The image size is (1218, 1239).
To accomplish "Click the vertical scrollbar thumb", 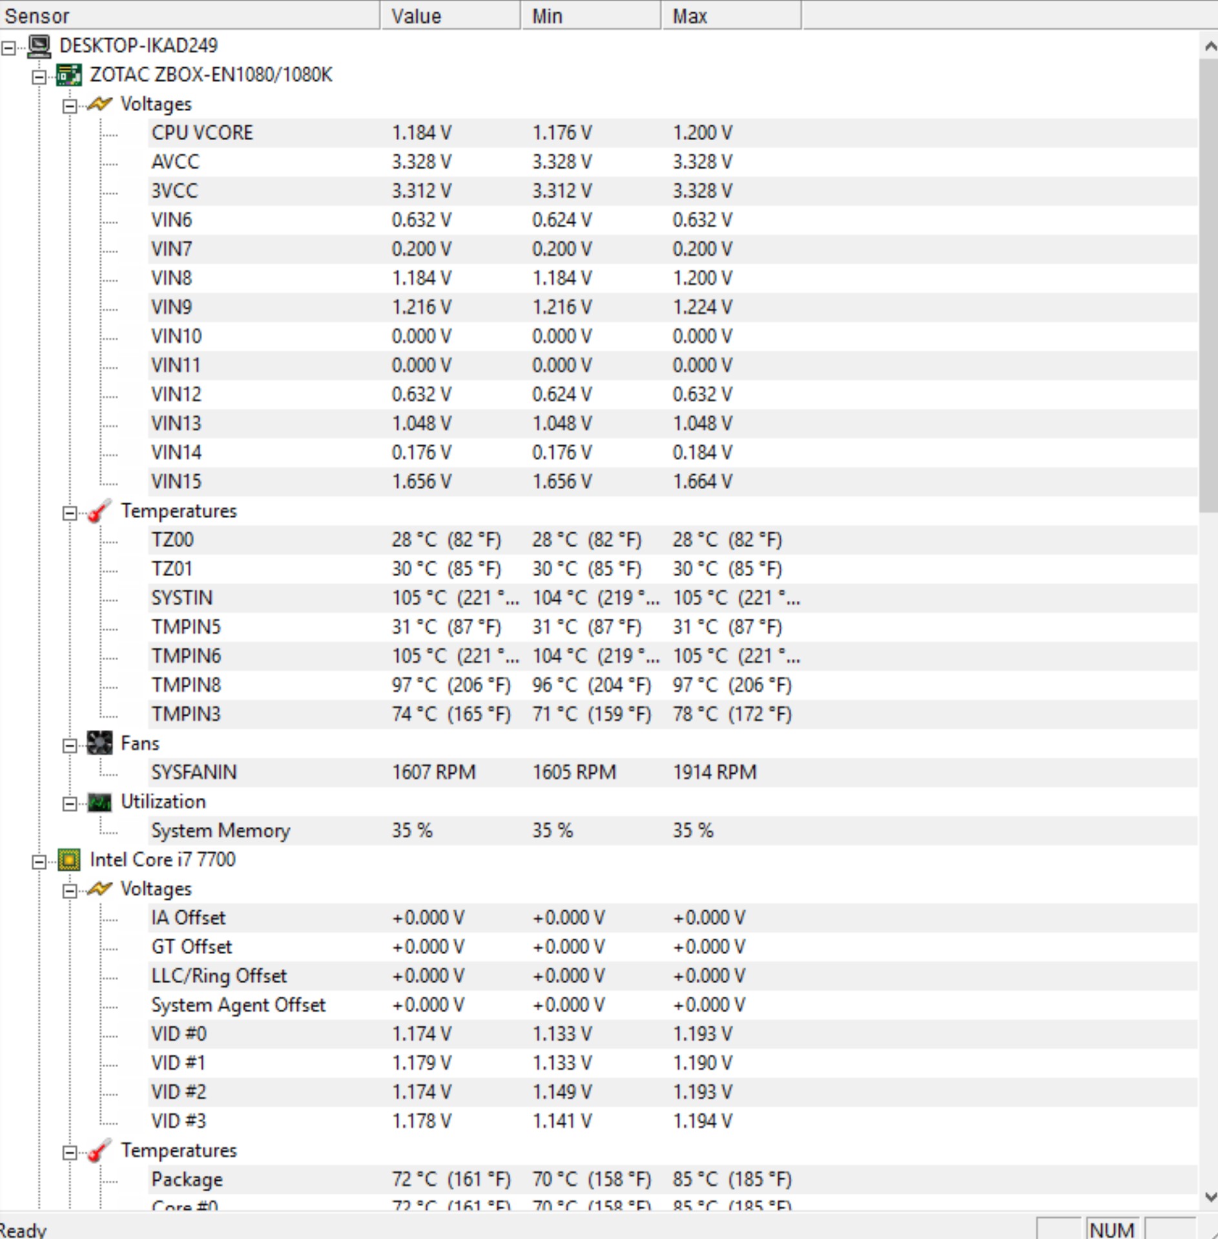I will click(1209, 286).
